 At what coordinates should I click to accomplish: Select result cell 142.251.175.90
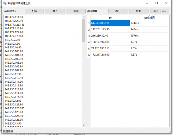[110, 29]
